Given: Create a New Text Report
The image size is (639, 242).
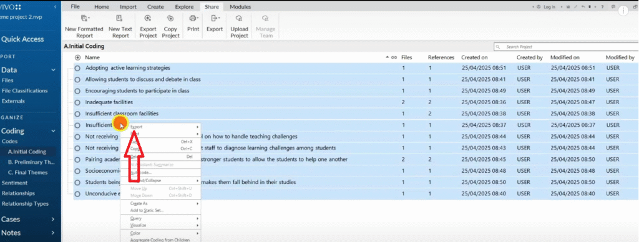Looking at the screenshot, I should click(120, 26).
